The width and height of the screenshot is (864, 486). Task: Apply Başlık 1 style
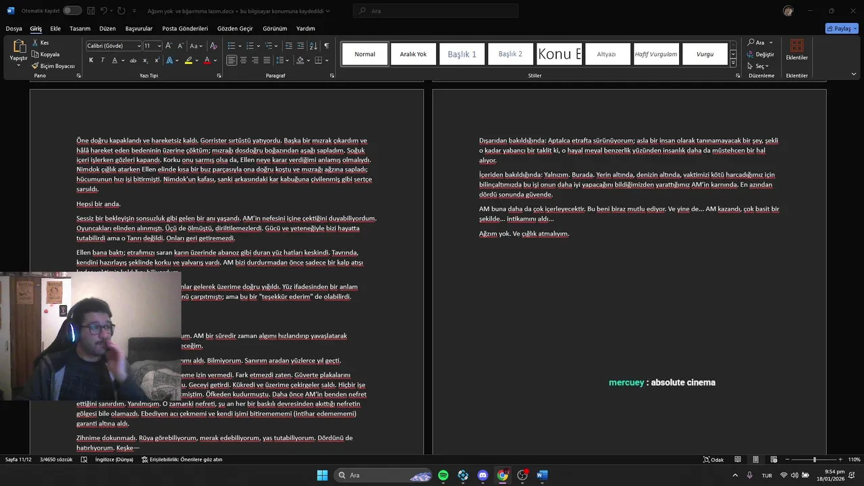(462, 54)
